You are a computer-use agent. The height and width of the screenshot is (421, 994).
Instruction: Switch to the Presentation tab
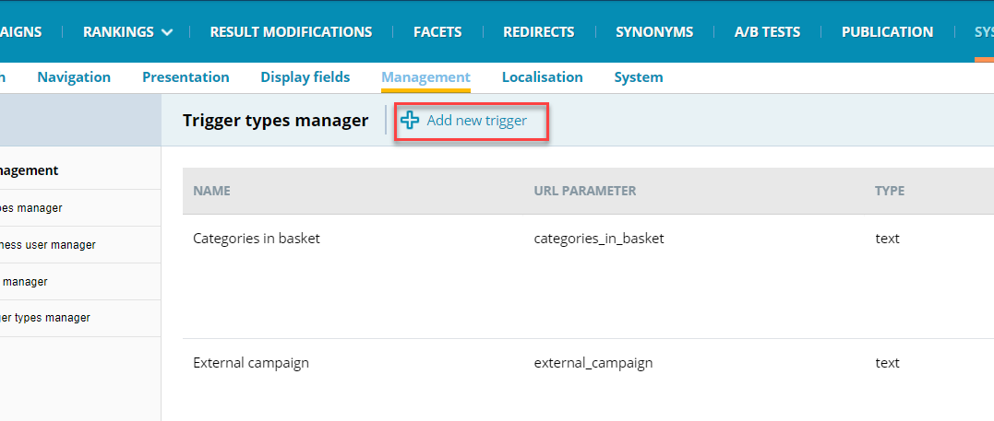point(186,77)
